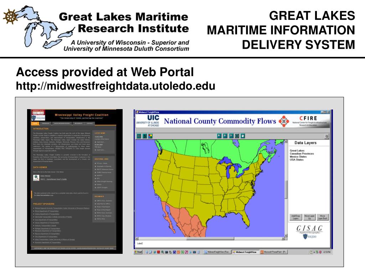This screenshot has width=365, height=273.
Task: Click the map scroll-left arrow
Action: 137,239
